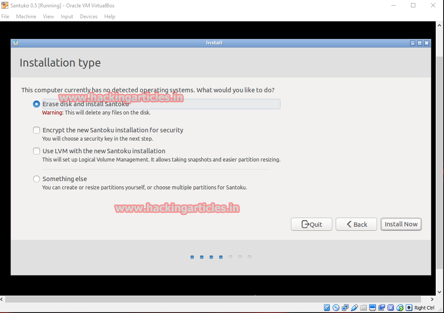The height and width of the screenshot is (313, 444).
Task: Open the network adapters status icon
Action: pyautogui.click(x=345, y=308)
